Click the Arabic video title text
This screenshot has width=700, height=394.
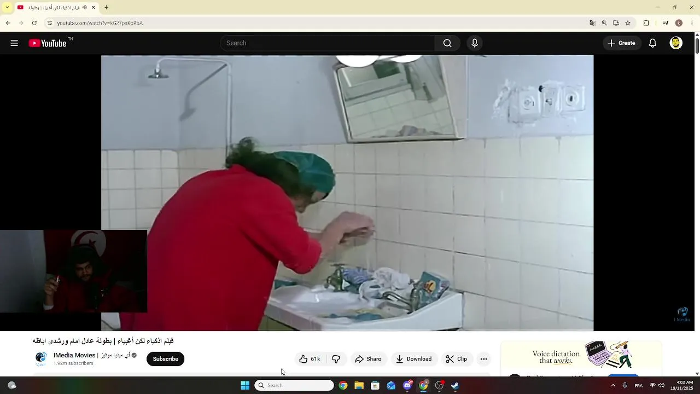[103, 341]
